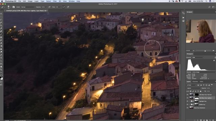
Task: Click the play actions panel icon
Action: tap(183, 17)
